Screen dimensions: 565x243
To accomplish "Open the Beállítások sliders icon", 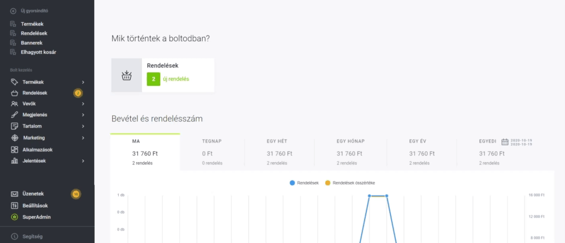I will click(x=14, y=206).
